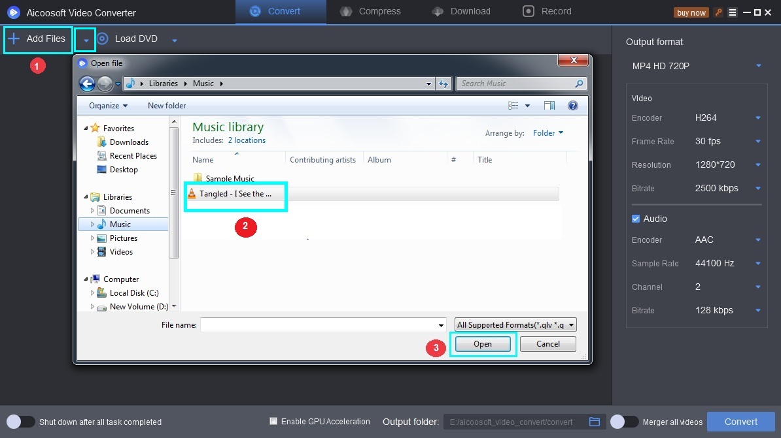Screen dimensions: 781x438
Task: Select Videos library in tree
Action: coord(121,252)
